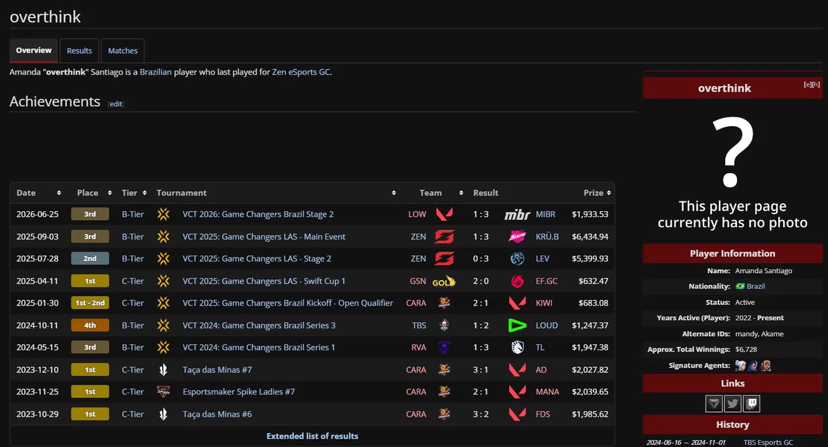Screen dimensions: 828x447
Task: Click the Game Changers icon for Brazil Stage 2
Action: 164,215
